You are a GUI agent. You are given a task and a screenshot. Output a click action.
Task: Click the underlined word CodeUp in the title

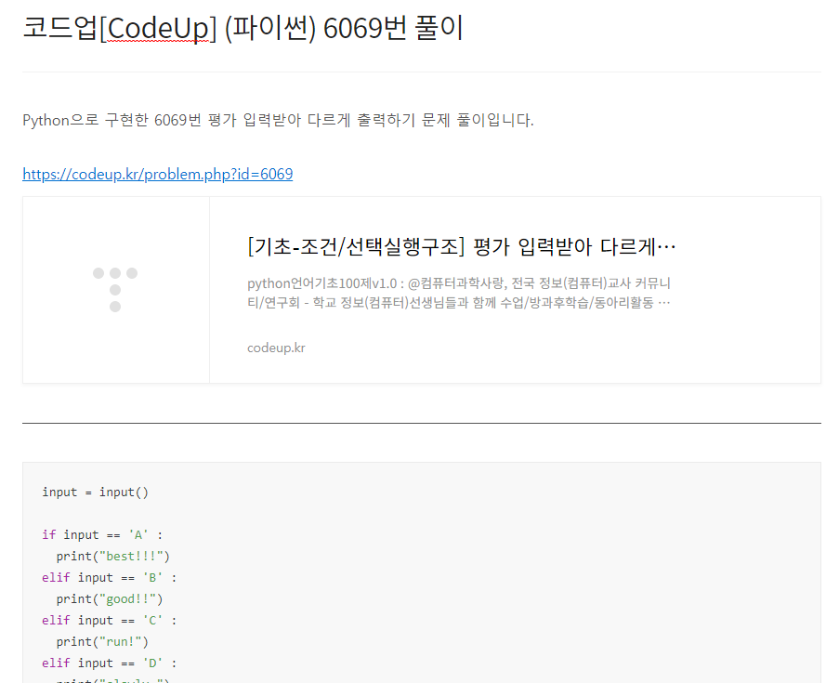[158, 29]
